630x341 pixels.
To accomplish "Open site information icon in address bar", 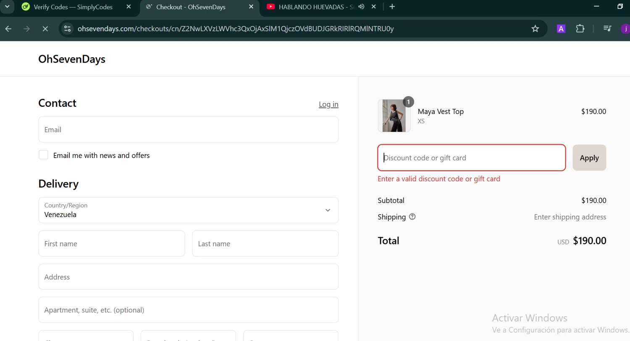I will tap(67, 29).
